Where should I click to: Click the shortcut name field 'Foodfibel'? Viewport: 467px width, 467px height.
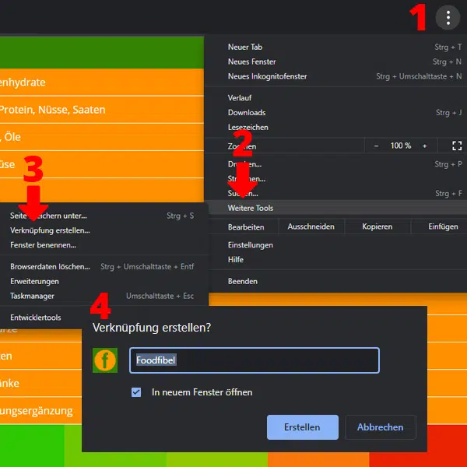click(254, 360)
